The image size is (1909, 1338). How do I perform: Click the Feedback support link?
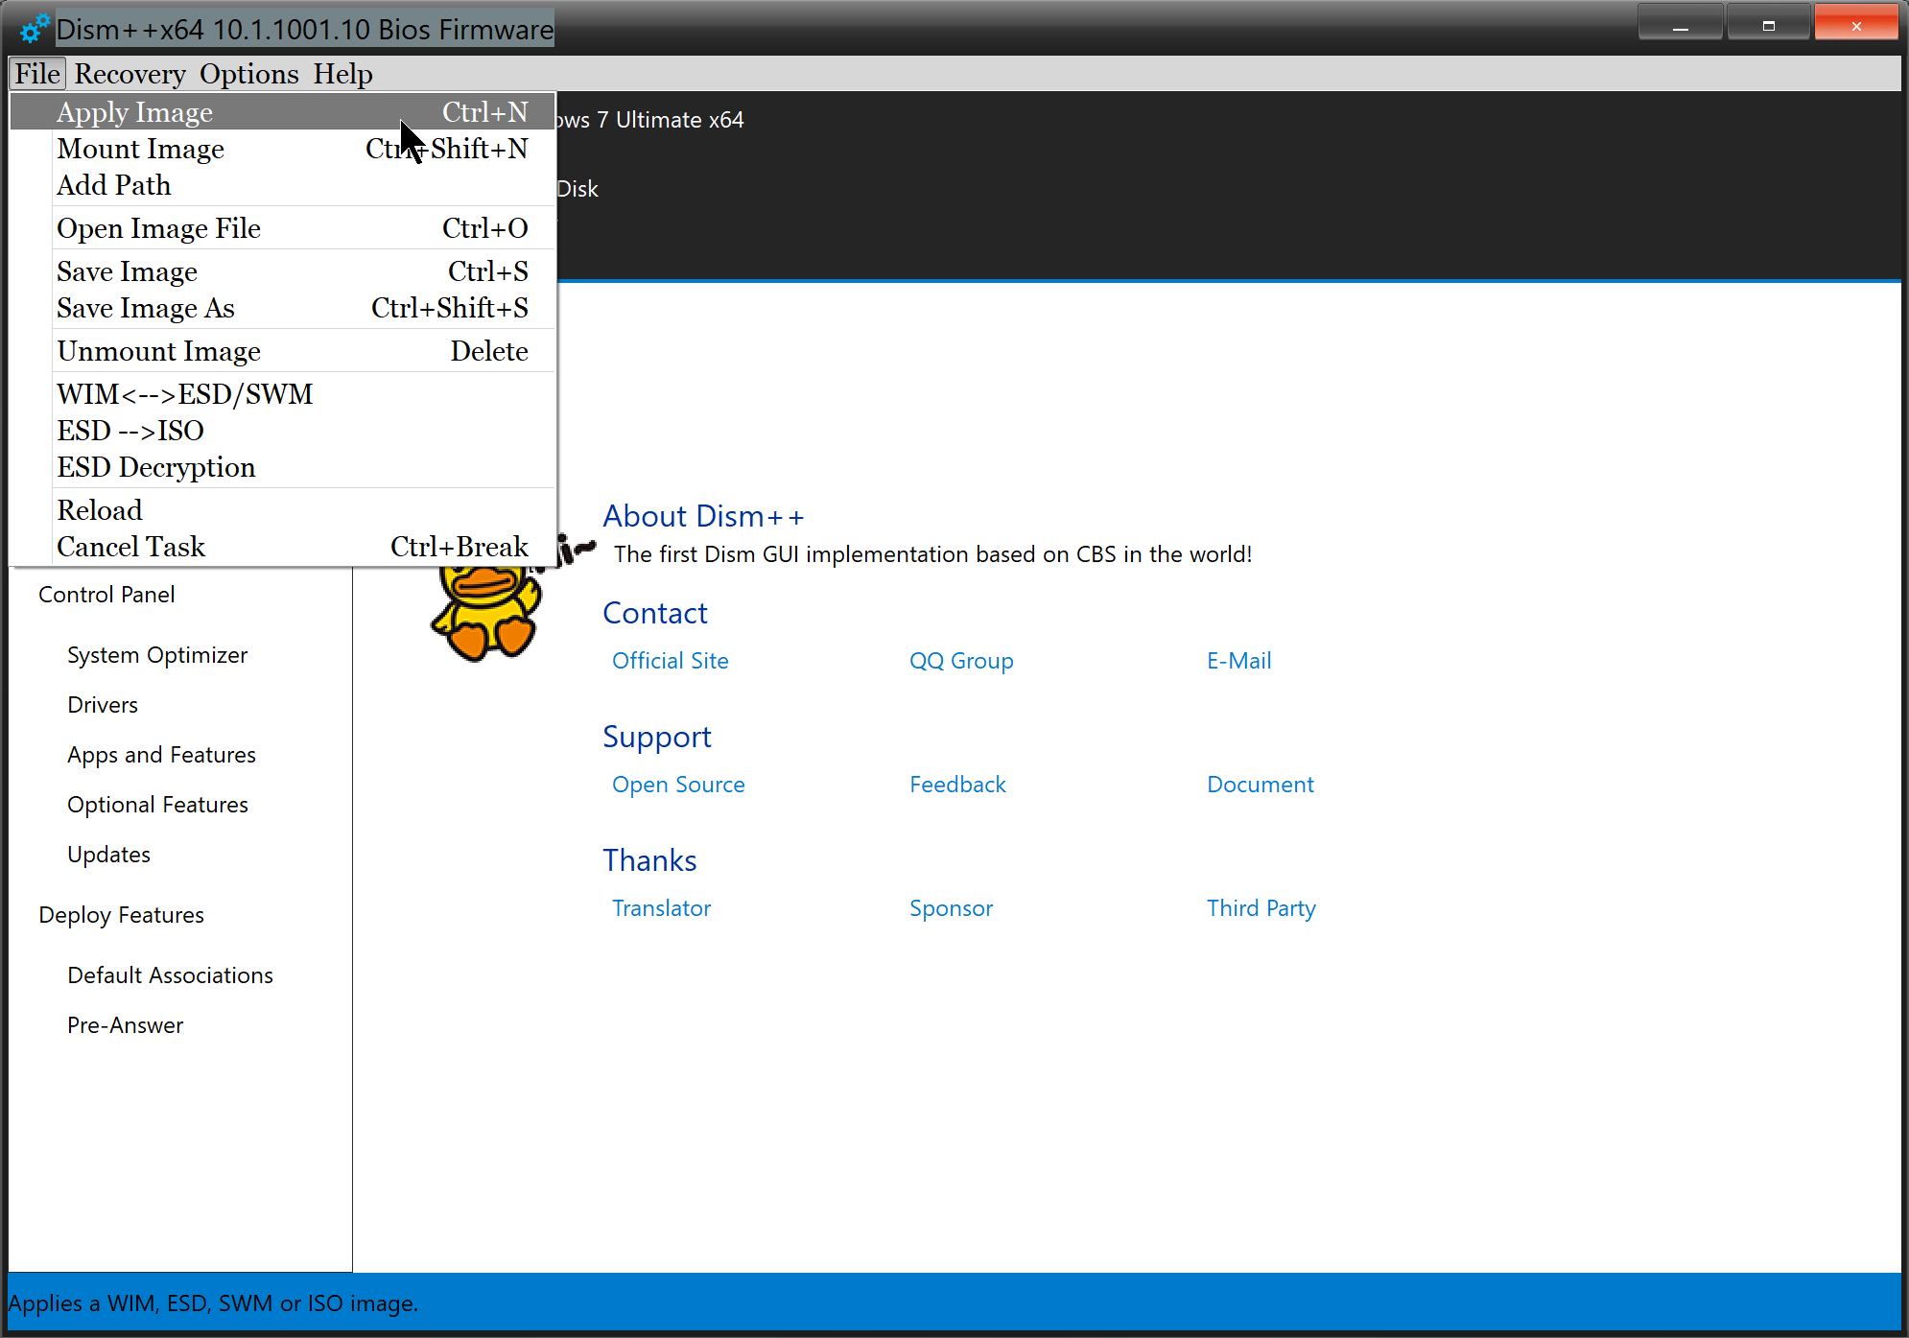click(x=956, y=785)
